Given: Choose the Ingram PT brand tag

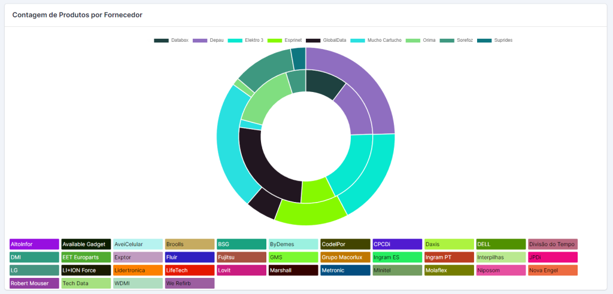Looking at the screenshot, I should pos(448,258).
